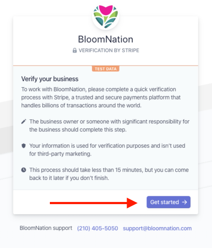
Task: Click the BloomNation flower heart logo
Action: pos(106,17)
